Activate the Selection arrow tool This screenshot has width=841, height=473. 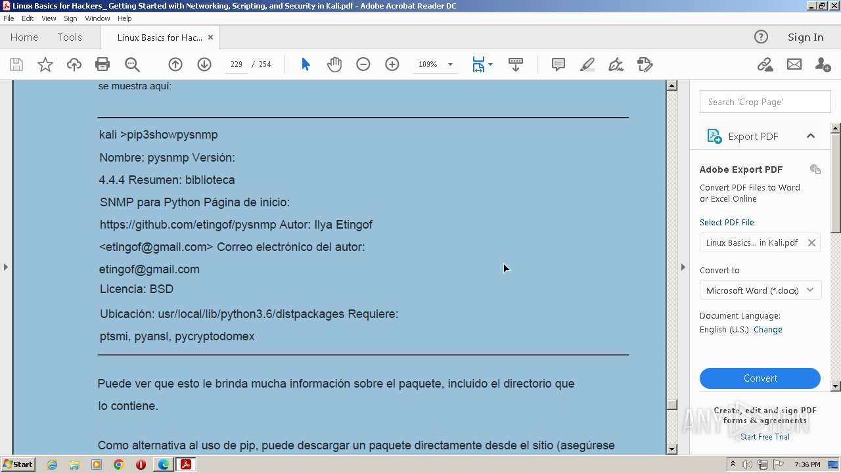tap(306, 64)
